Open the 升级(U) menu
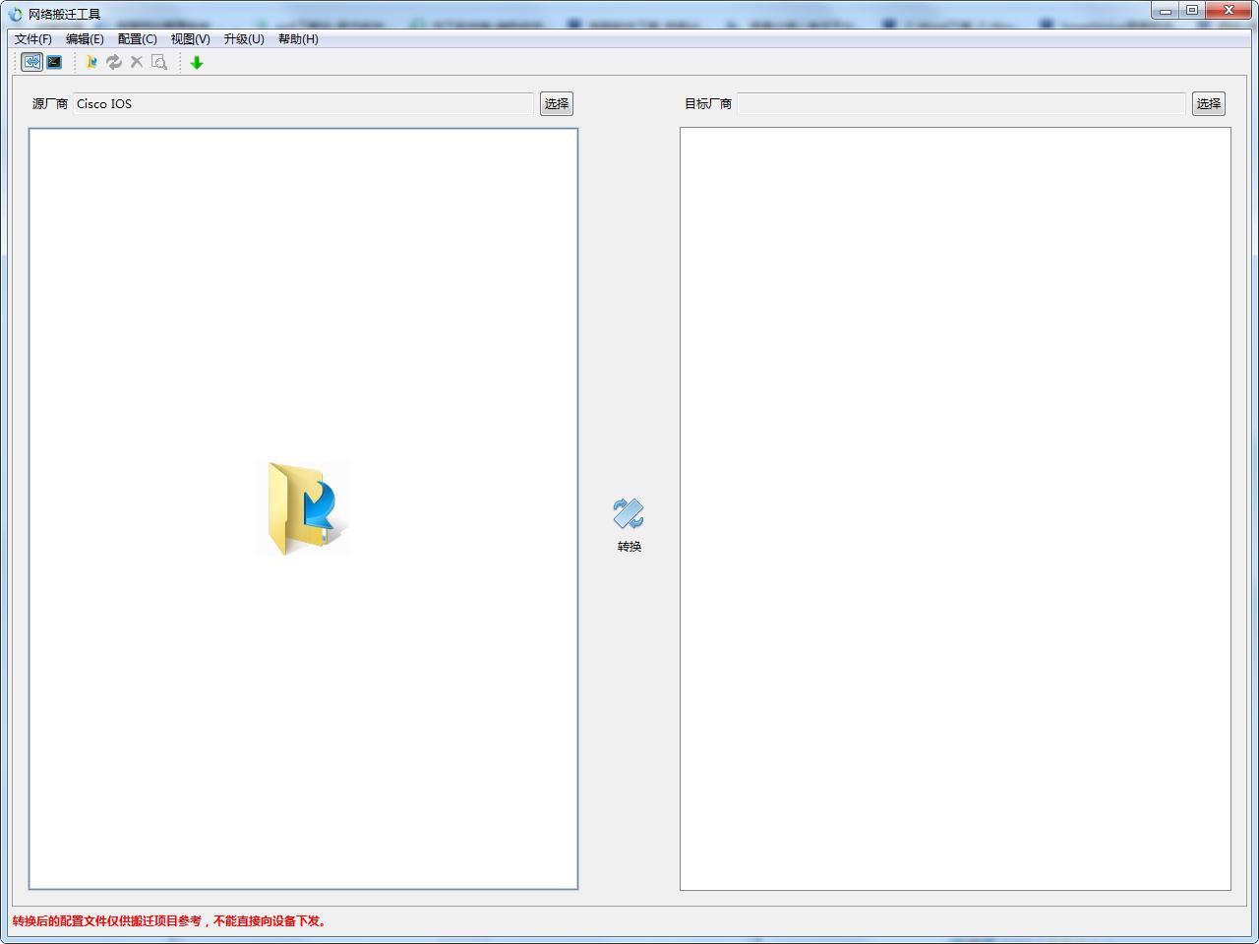Image resolution: width=1259 pixels, height=944 pixels. coord(244,39)
